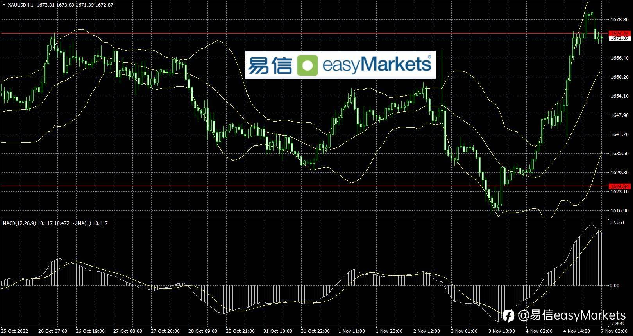Click the 26 Oct 07:00 time label
This screenshot has width=633, height=336.
[53, 331]
